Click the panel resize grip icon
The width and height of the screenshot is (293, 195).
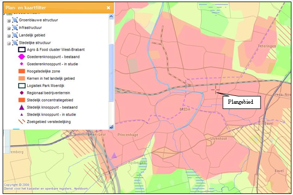point(111,127)
